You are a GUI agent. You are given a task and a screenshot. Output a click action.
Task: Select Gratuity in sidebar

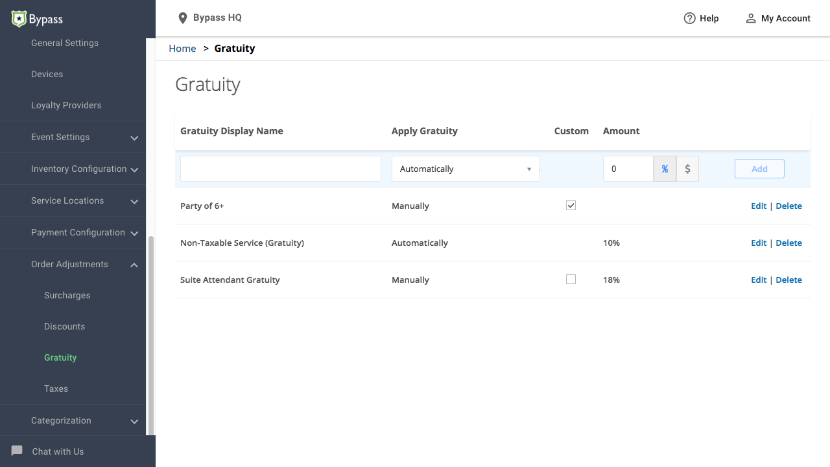pos(60,357)
